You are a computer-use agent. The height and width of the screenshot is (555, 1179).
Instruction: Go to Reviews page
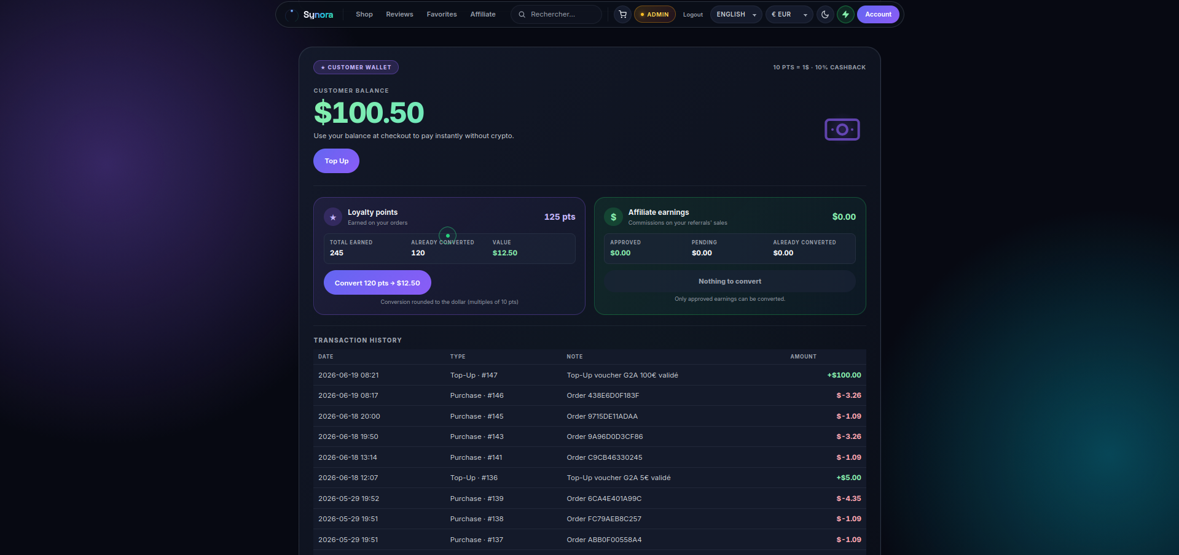[x=399, y=14]
